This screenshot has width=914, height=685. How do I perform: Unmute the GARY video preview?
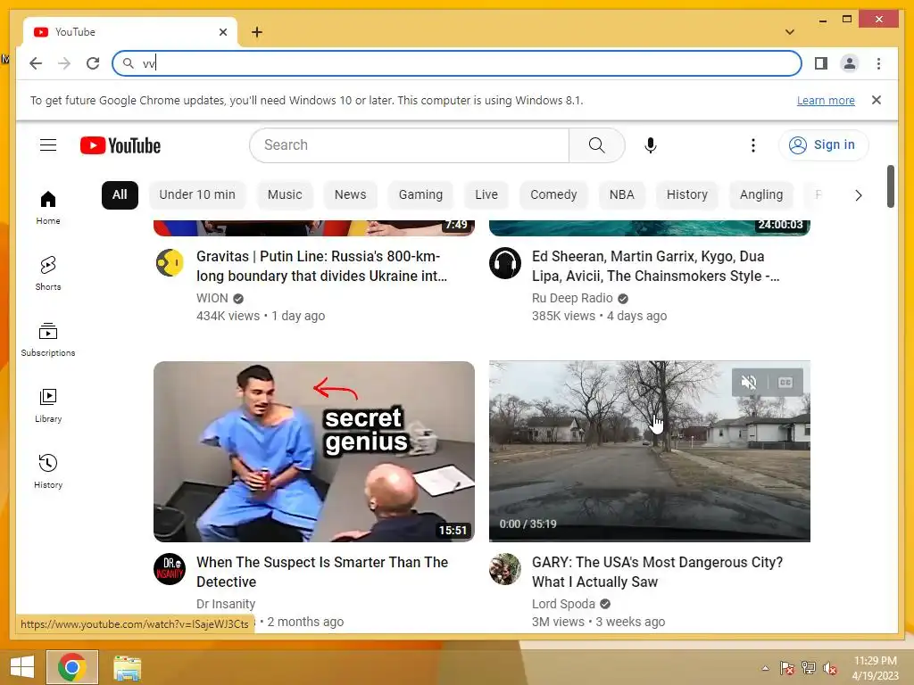pos(749,382)
